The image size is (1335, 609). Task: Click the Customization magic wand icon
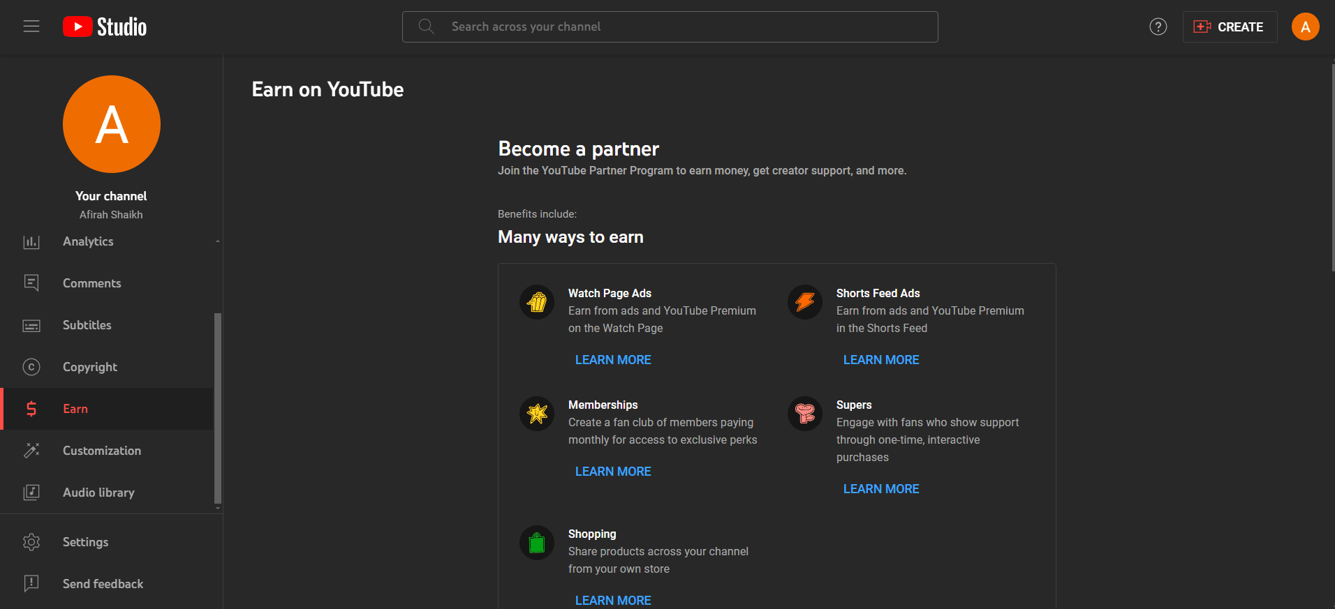coord(31,451)
